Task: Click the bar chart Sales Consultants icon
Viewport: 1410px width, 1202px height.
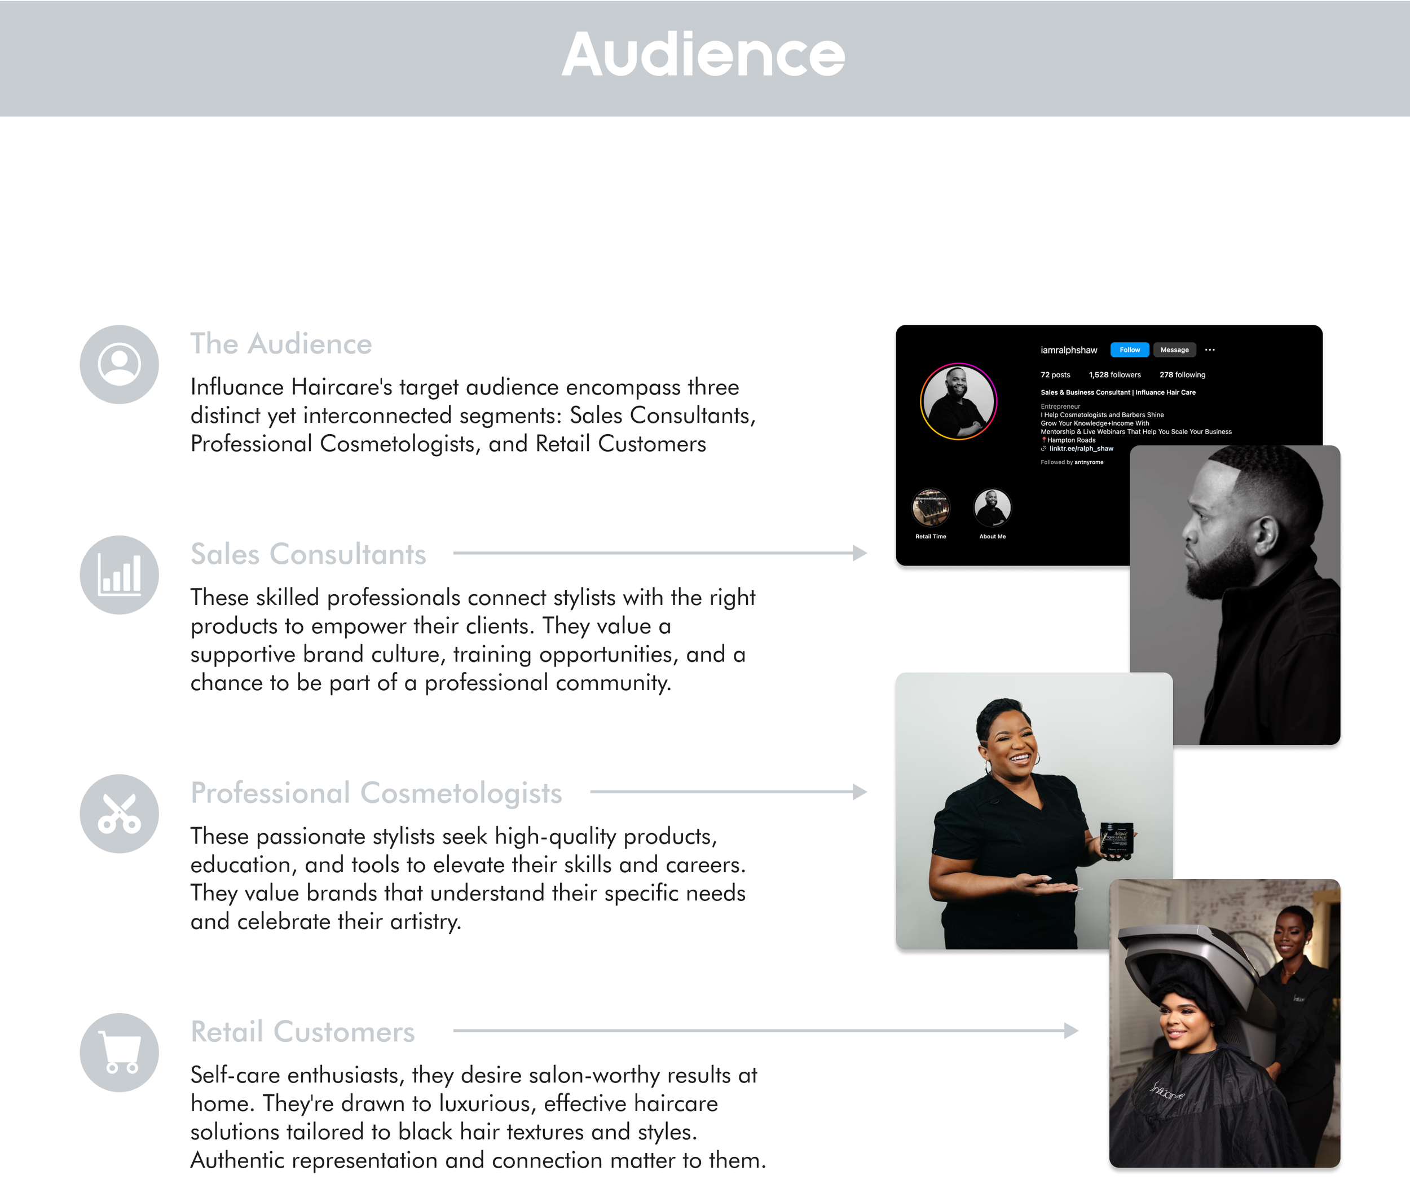Action: click(119, 575)
